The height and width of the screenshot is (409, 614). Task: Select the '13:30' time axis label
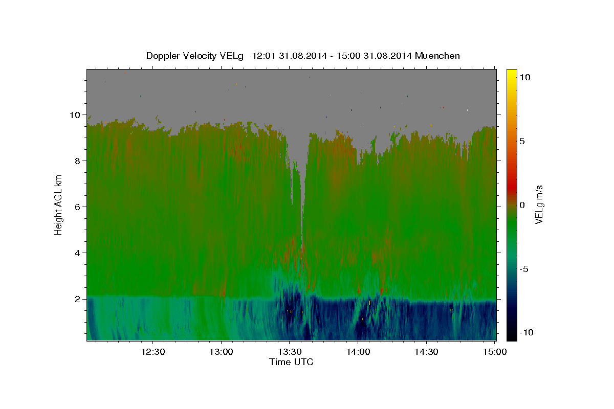(x=290, y=352)
